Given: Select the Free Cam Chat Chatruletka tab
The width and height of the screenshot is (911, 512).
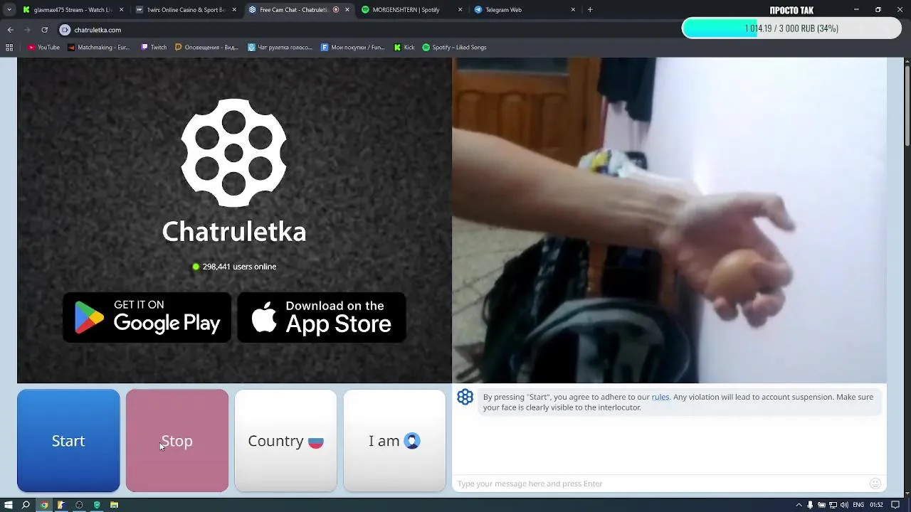Looking at the screenshot, I should coord(299,10).
